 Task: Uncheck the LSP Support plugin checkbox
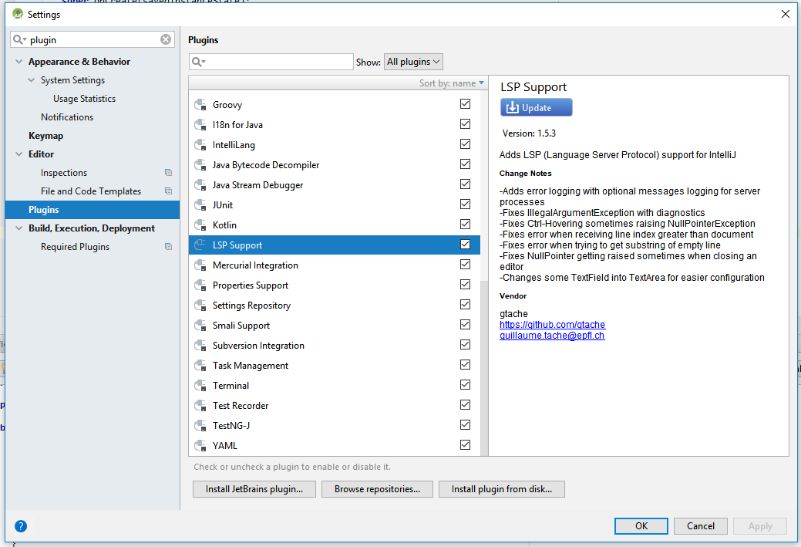tap(465, 244)
